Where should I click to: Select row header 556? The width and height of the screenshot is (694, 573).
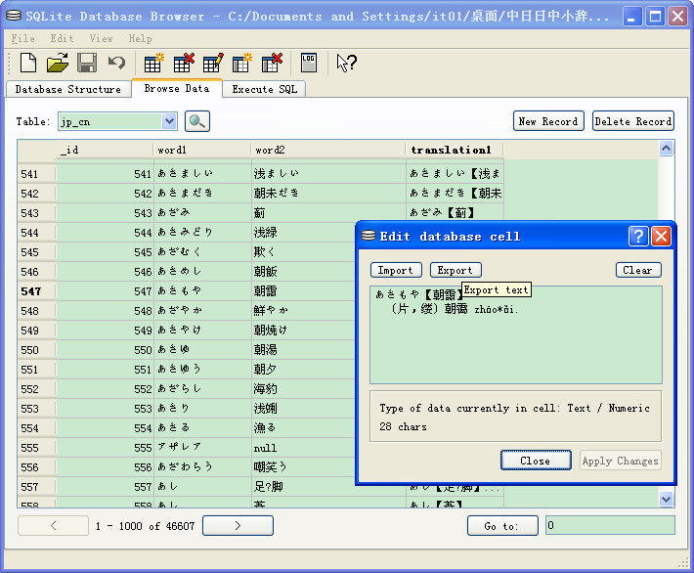pyautogui.click(x=37, y=467)
